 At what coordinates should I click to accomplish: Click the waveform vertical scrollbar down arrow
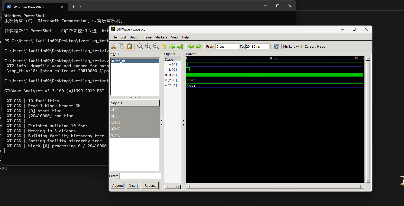368,181
